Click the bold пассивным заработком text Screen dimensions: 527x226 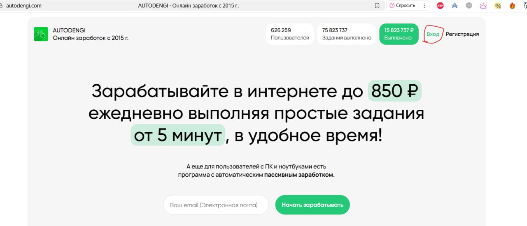[299, 175]
